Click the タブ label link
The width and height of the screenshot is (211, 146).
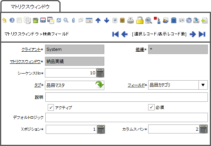pos(38,85)
